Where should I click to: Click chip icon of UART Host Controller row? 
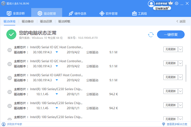(x=10, y=78)
